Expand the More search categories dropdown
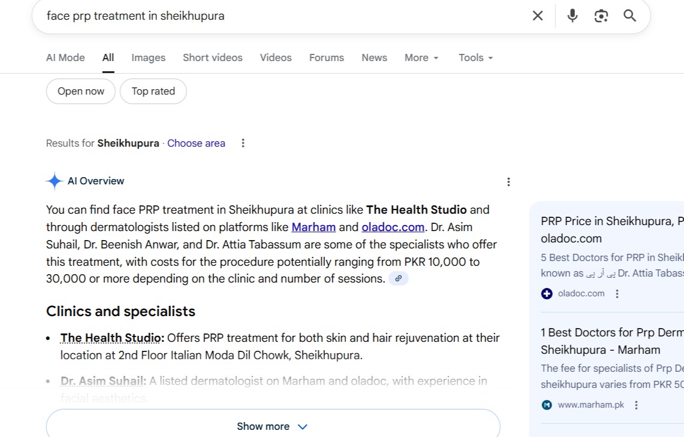 pos(421,58)
